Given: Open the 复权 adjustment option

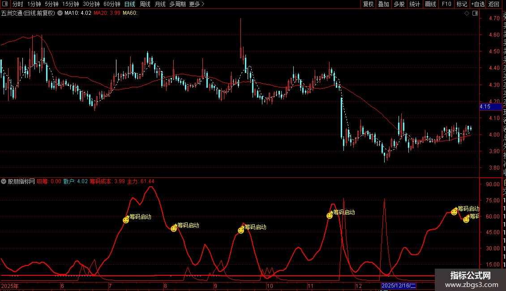Looking at the screenshot, I should tap(368, 4).
